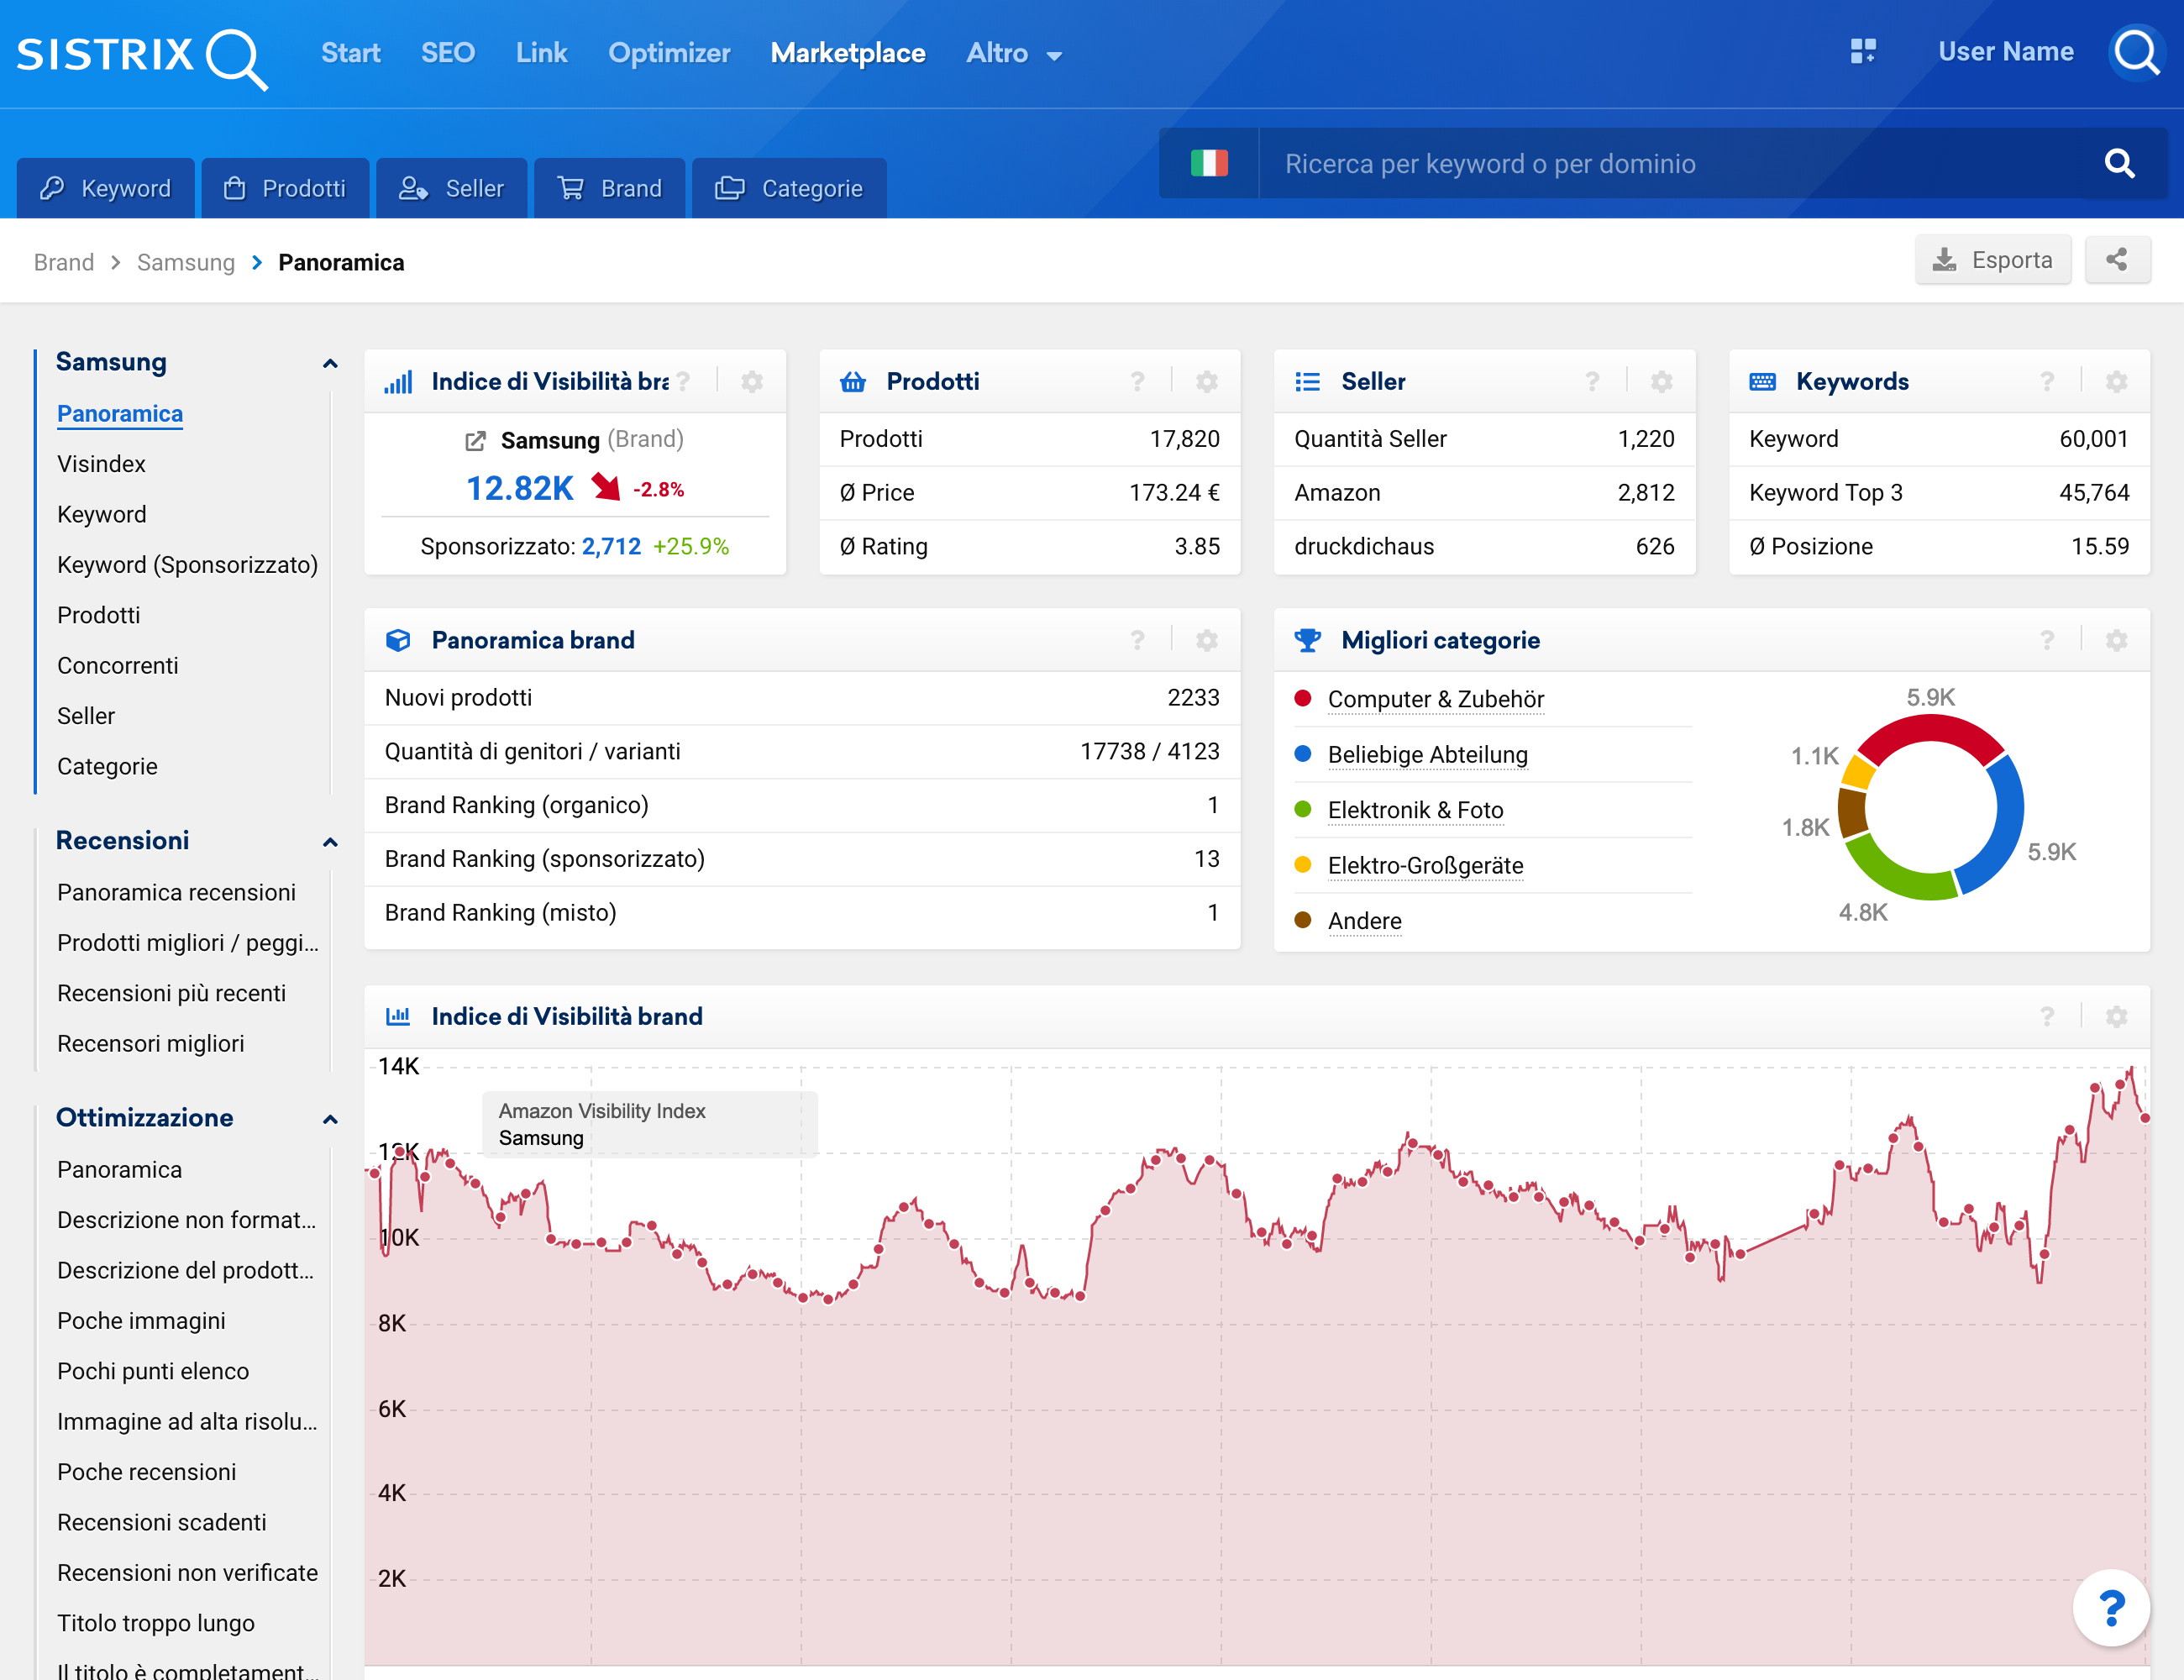Click the Esporta button

pyautogui.click(x=1992, y=260)
